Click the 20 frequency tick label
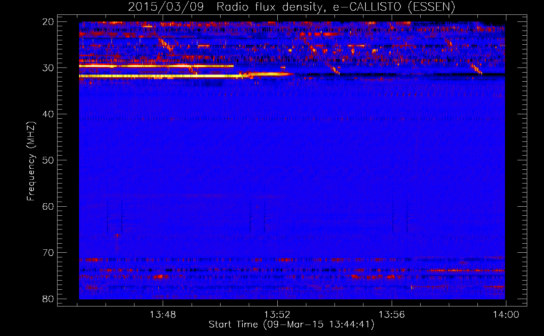Screen dimensions: 544x336 [48, 22]
